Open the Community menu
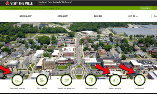Image resolution: width=157 pixels, height=94 pixels. coord(63,16)
